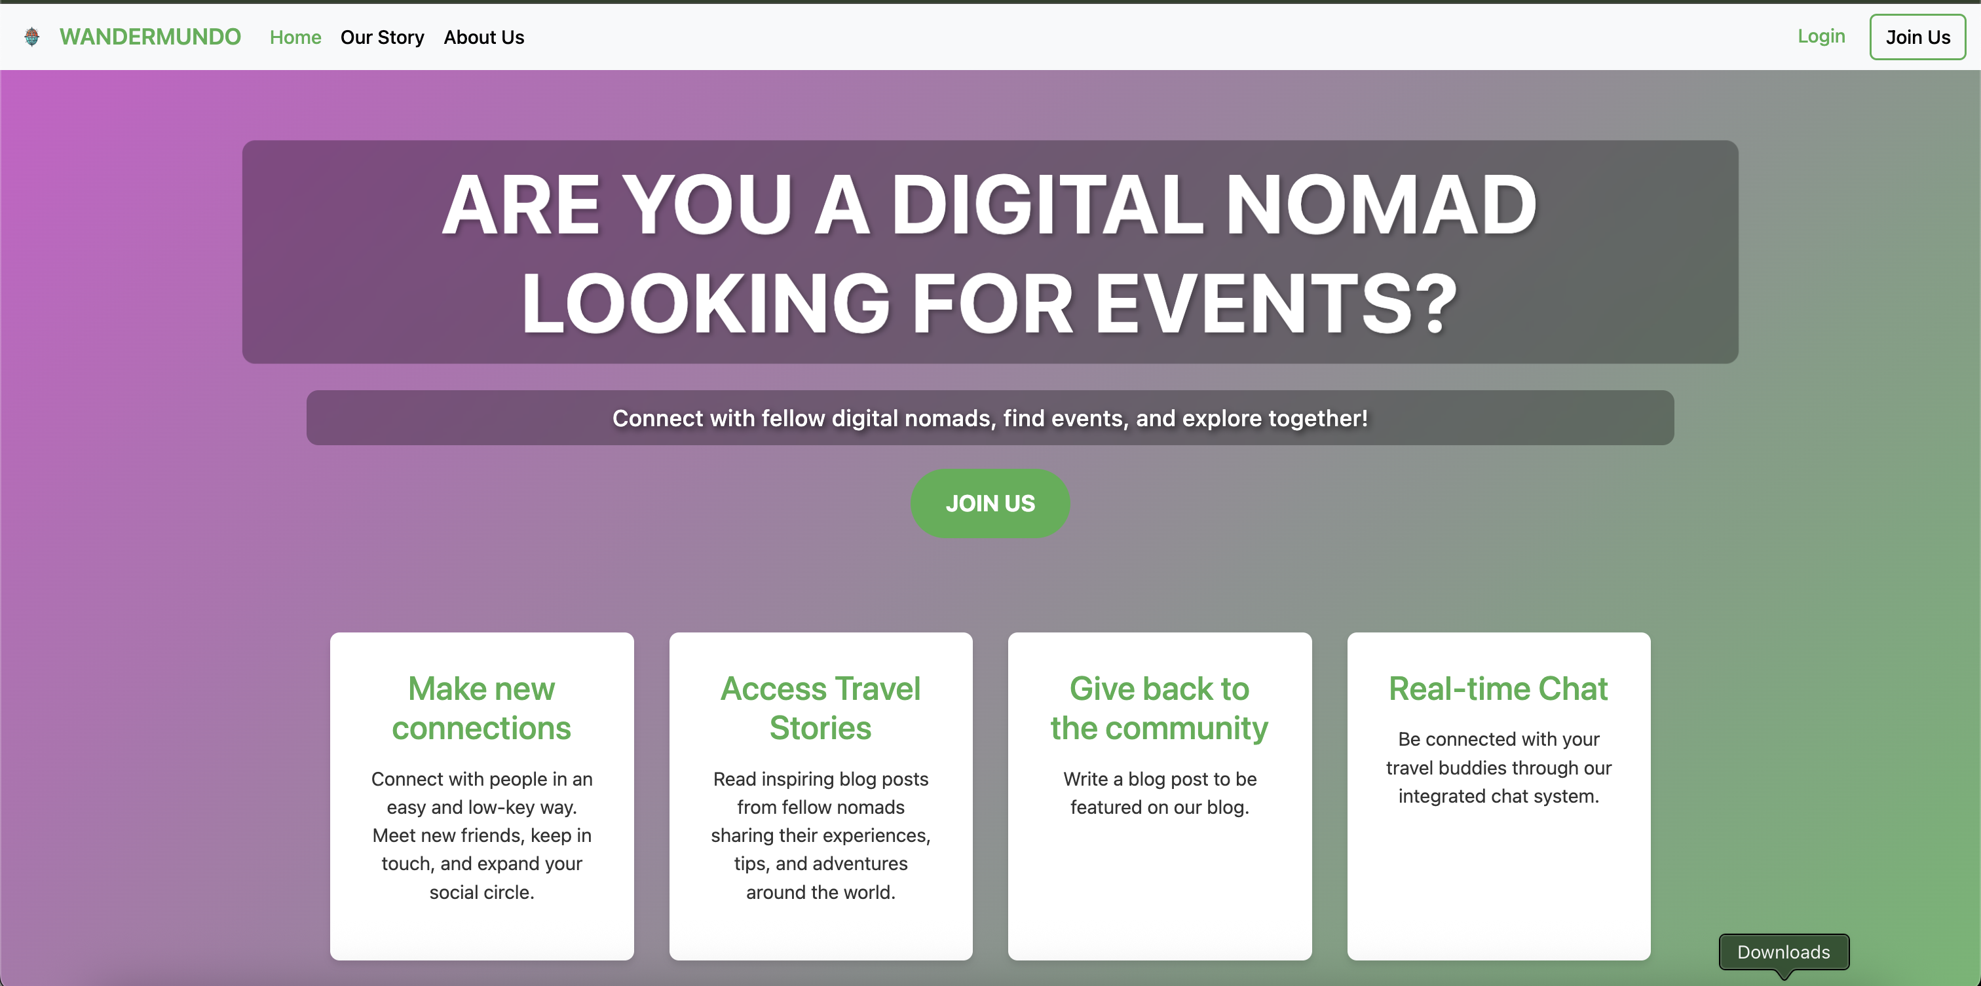This screenshot has height=986, width=1981.
Task: Click the green JOIN US hero button
Action: point(990,503)
